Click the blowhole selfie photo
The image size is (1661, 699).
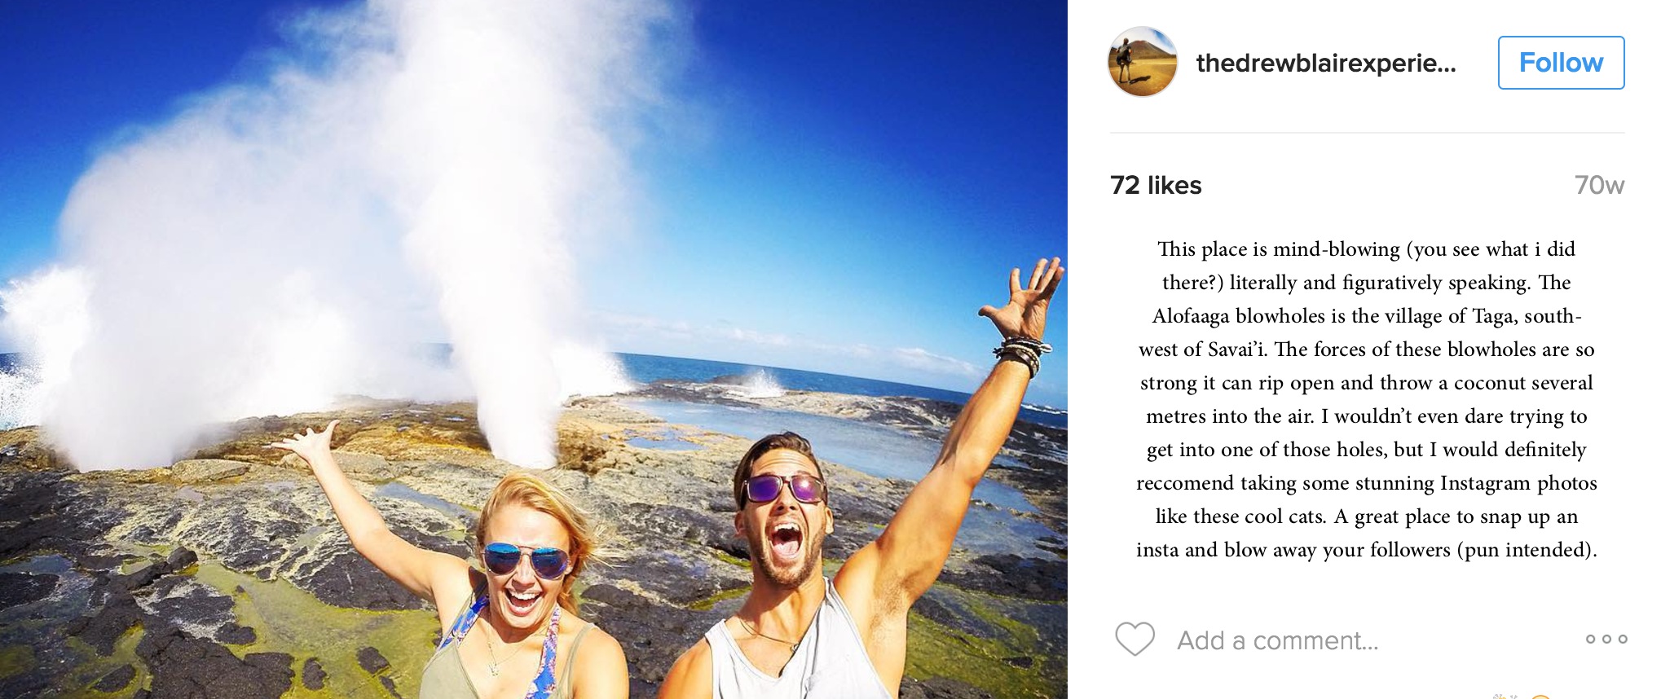(534, 349)
